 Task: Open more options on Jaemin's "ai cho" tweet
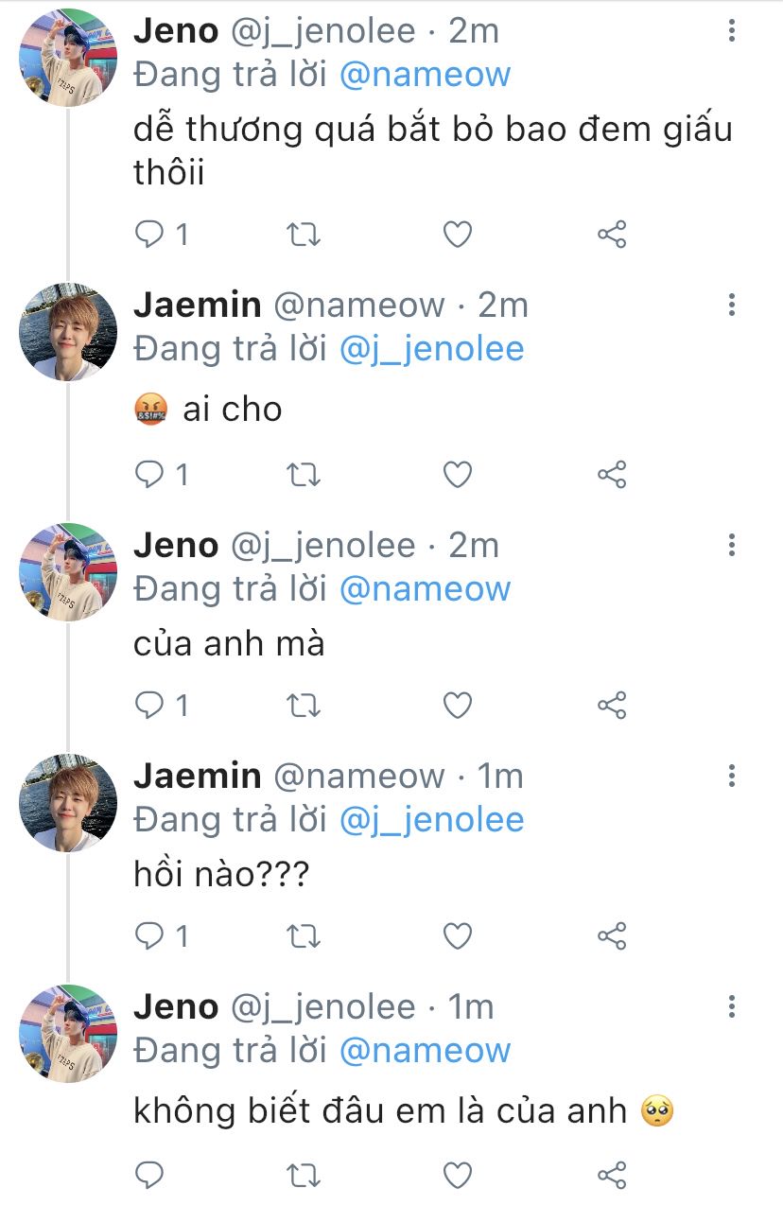pyautogui.click(x=732, y=305)
